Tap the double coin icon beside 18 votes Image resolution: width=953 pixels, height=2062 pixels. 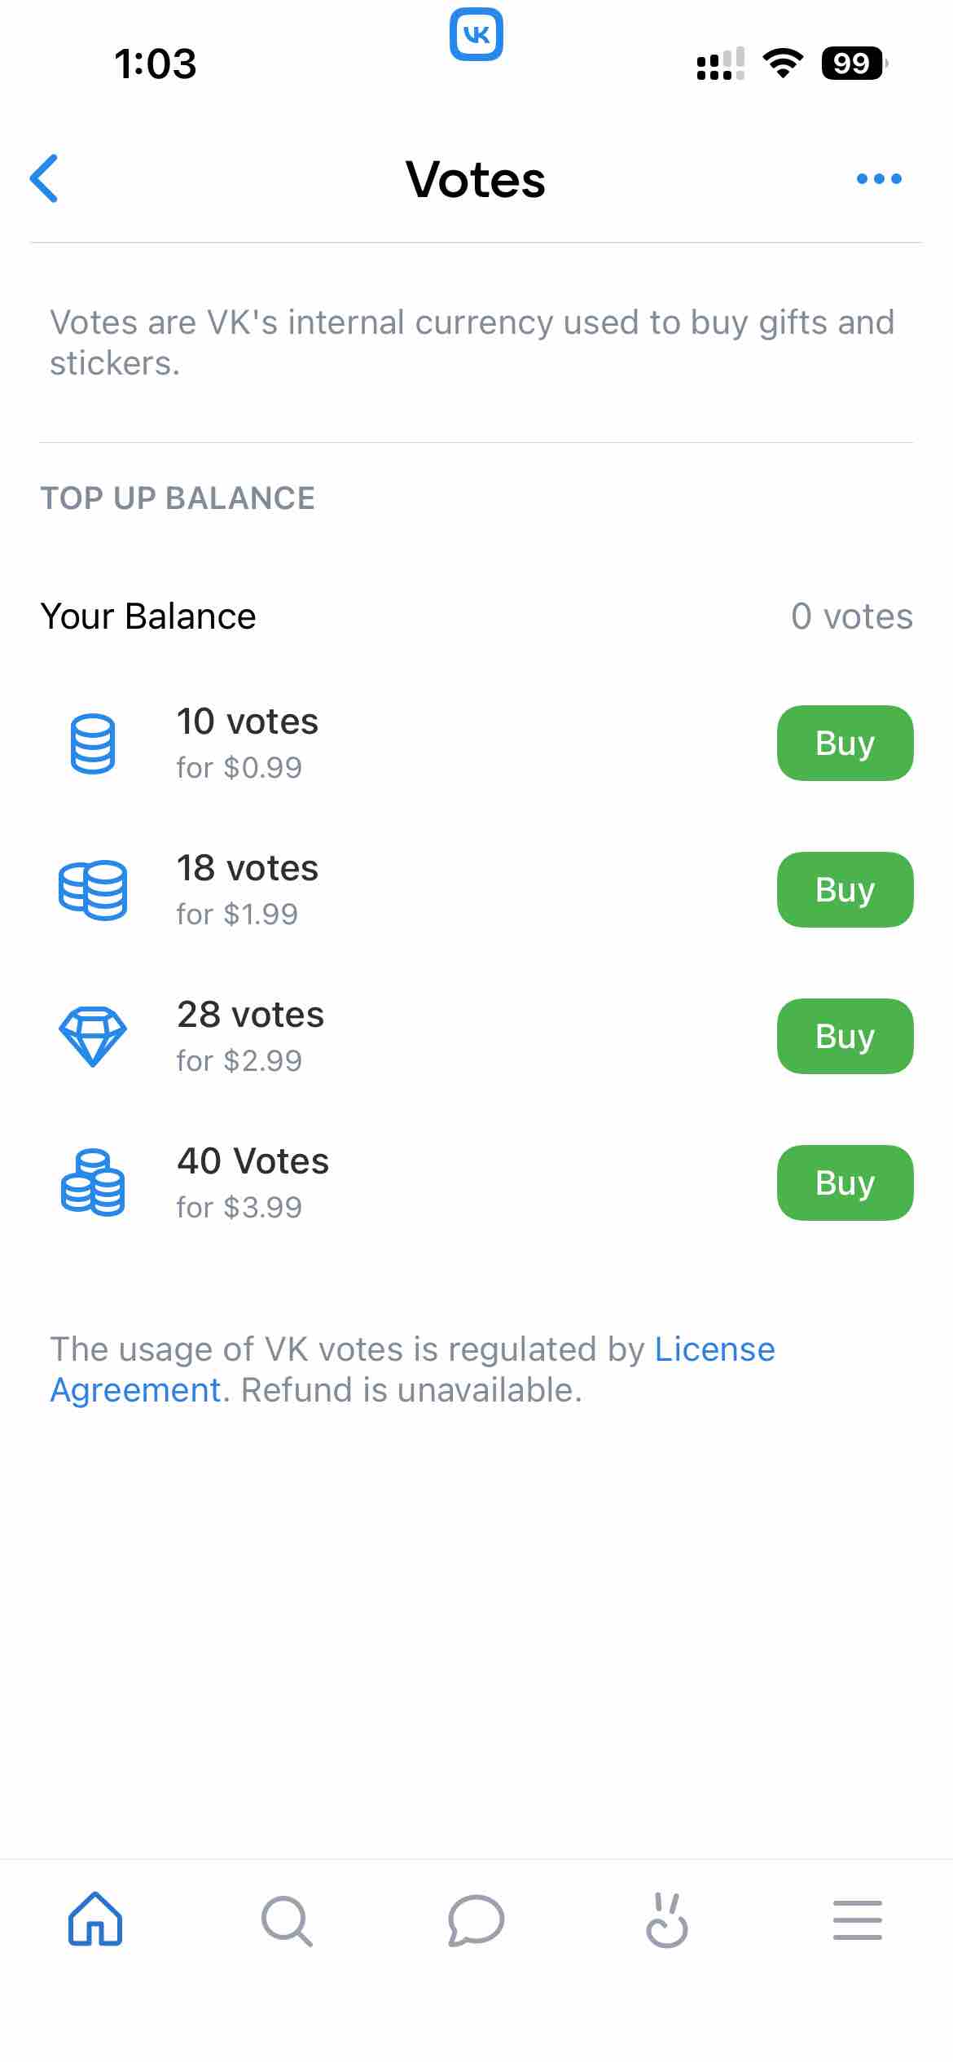92,889
